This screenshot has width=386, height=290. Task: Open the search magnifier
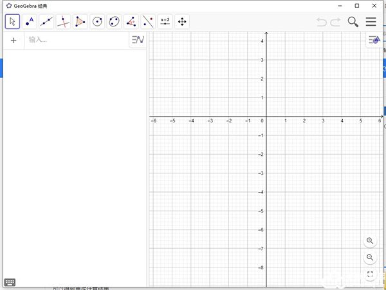pos(353,22)
